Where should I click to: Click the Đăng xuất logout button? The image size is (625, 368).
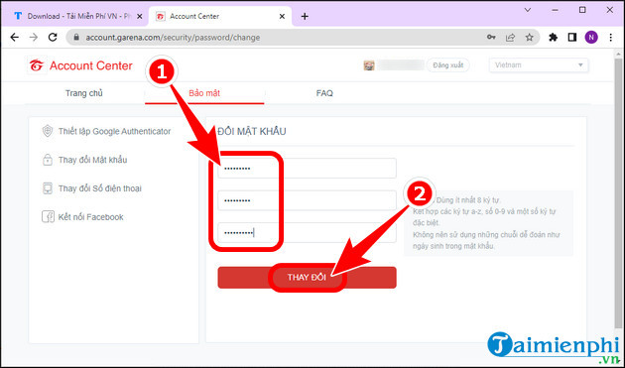point(448,65)
